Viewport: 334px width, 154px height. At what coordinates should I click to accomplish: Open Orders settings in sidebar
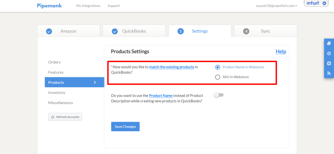click(54, 62)
